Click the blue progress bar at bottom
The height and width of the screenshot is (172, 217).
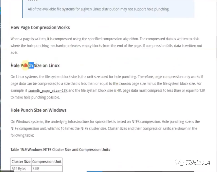coord(94,171)
